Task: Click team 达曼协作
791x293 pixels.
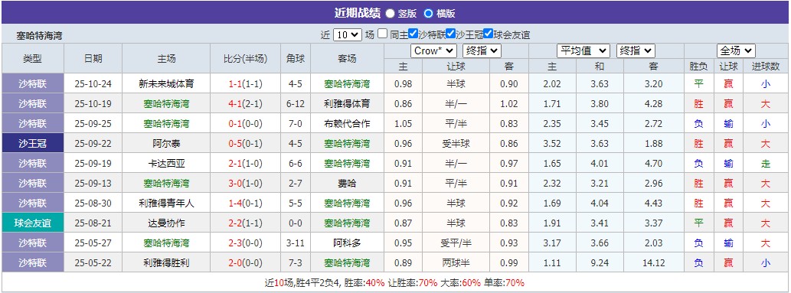Action: (x=166, y=223)
